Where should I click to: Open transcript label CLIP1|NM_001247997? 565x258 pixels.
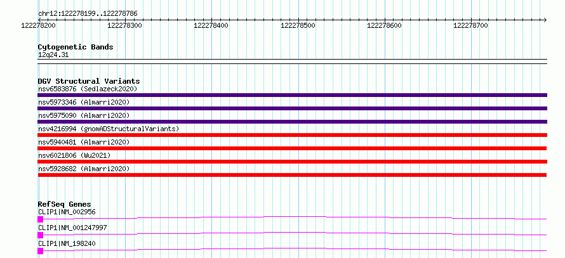pos(72,228)
